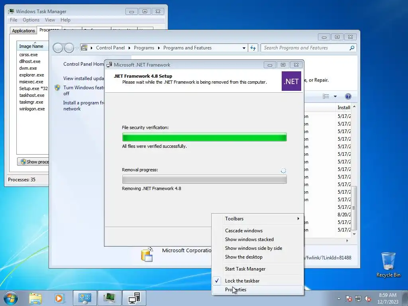
Task: Open the Action Center flag icon
Action: click(x=349, y=298)
